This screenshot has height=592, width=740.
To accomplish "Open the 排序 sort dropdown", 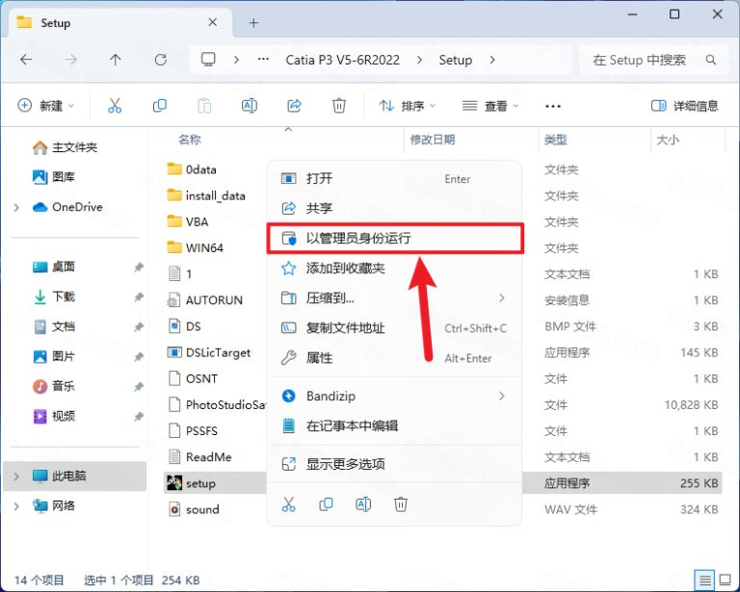I will point(407,106).
